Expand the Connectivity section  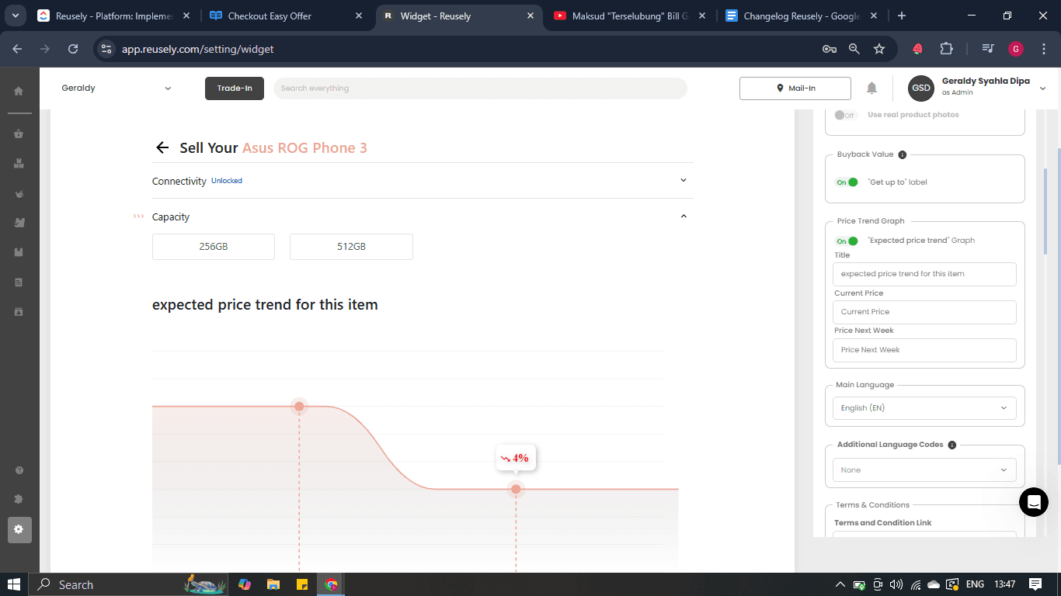coord(423,181)
